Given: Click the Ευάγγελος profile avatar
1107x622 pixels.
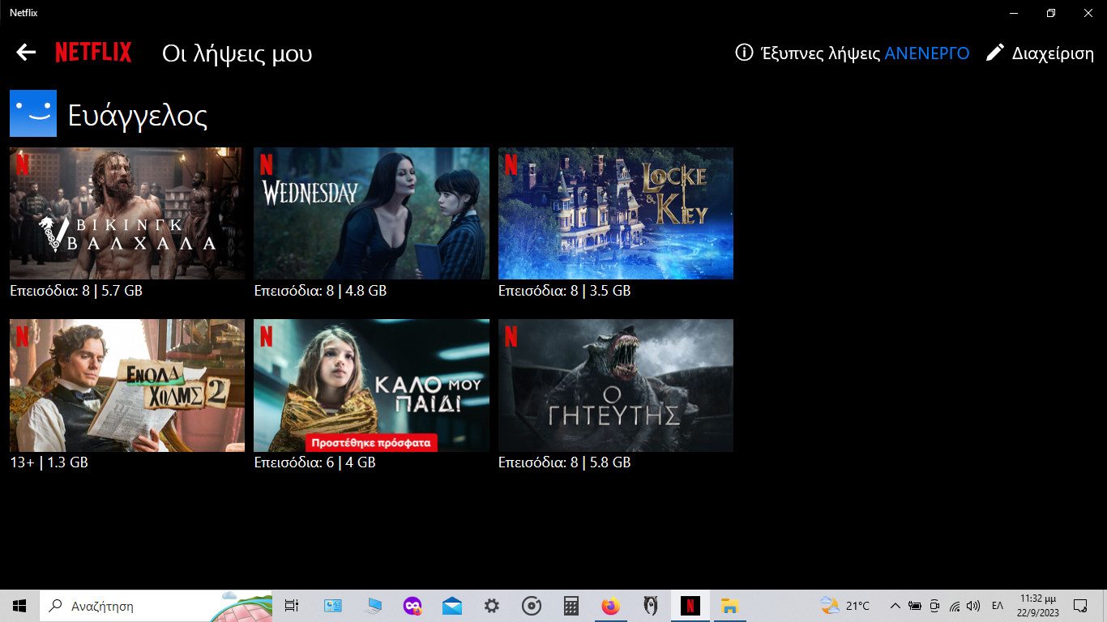Looking at the screenshot, I should [33, 113].
